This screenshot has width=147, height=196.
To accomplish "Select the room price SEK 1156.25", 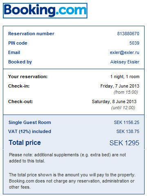I will pyautogui.click(x=127, y=122).
